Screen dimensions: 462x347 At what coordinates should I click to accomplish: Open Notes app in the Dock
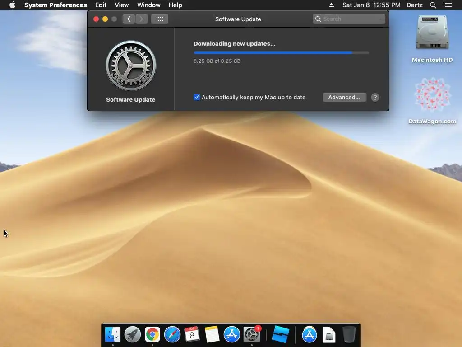[212, 335]
